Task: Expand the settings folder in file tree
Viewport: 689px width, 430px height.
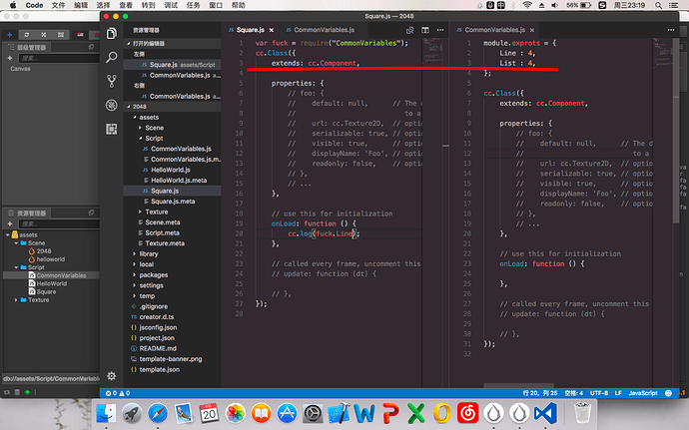Action: pos(151,284)
